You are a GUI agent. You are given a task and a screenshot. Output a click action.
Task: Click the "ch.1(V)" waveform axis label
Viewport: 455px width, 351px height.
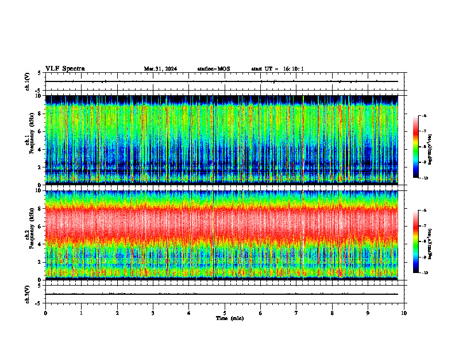27,81
